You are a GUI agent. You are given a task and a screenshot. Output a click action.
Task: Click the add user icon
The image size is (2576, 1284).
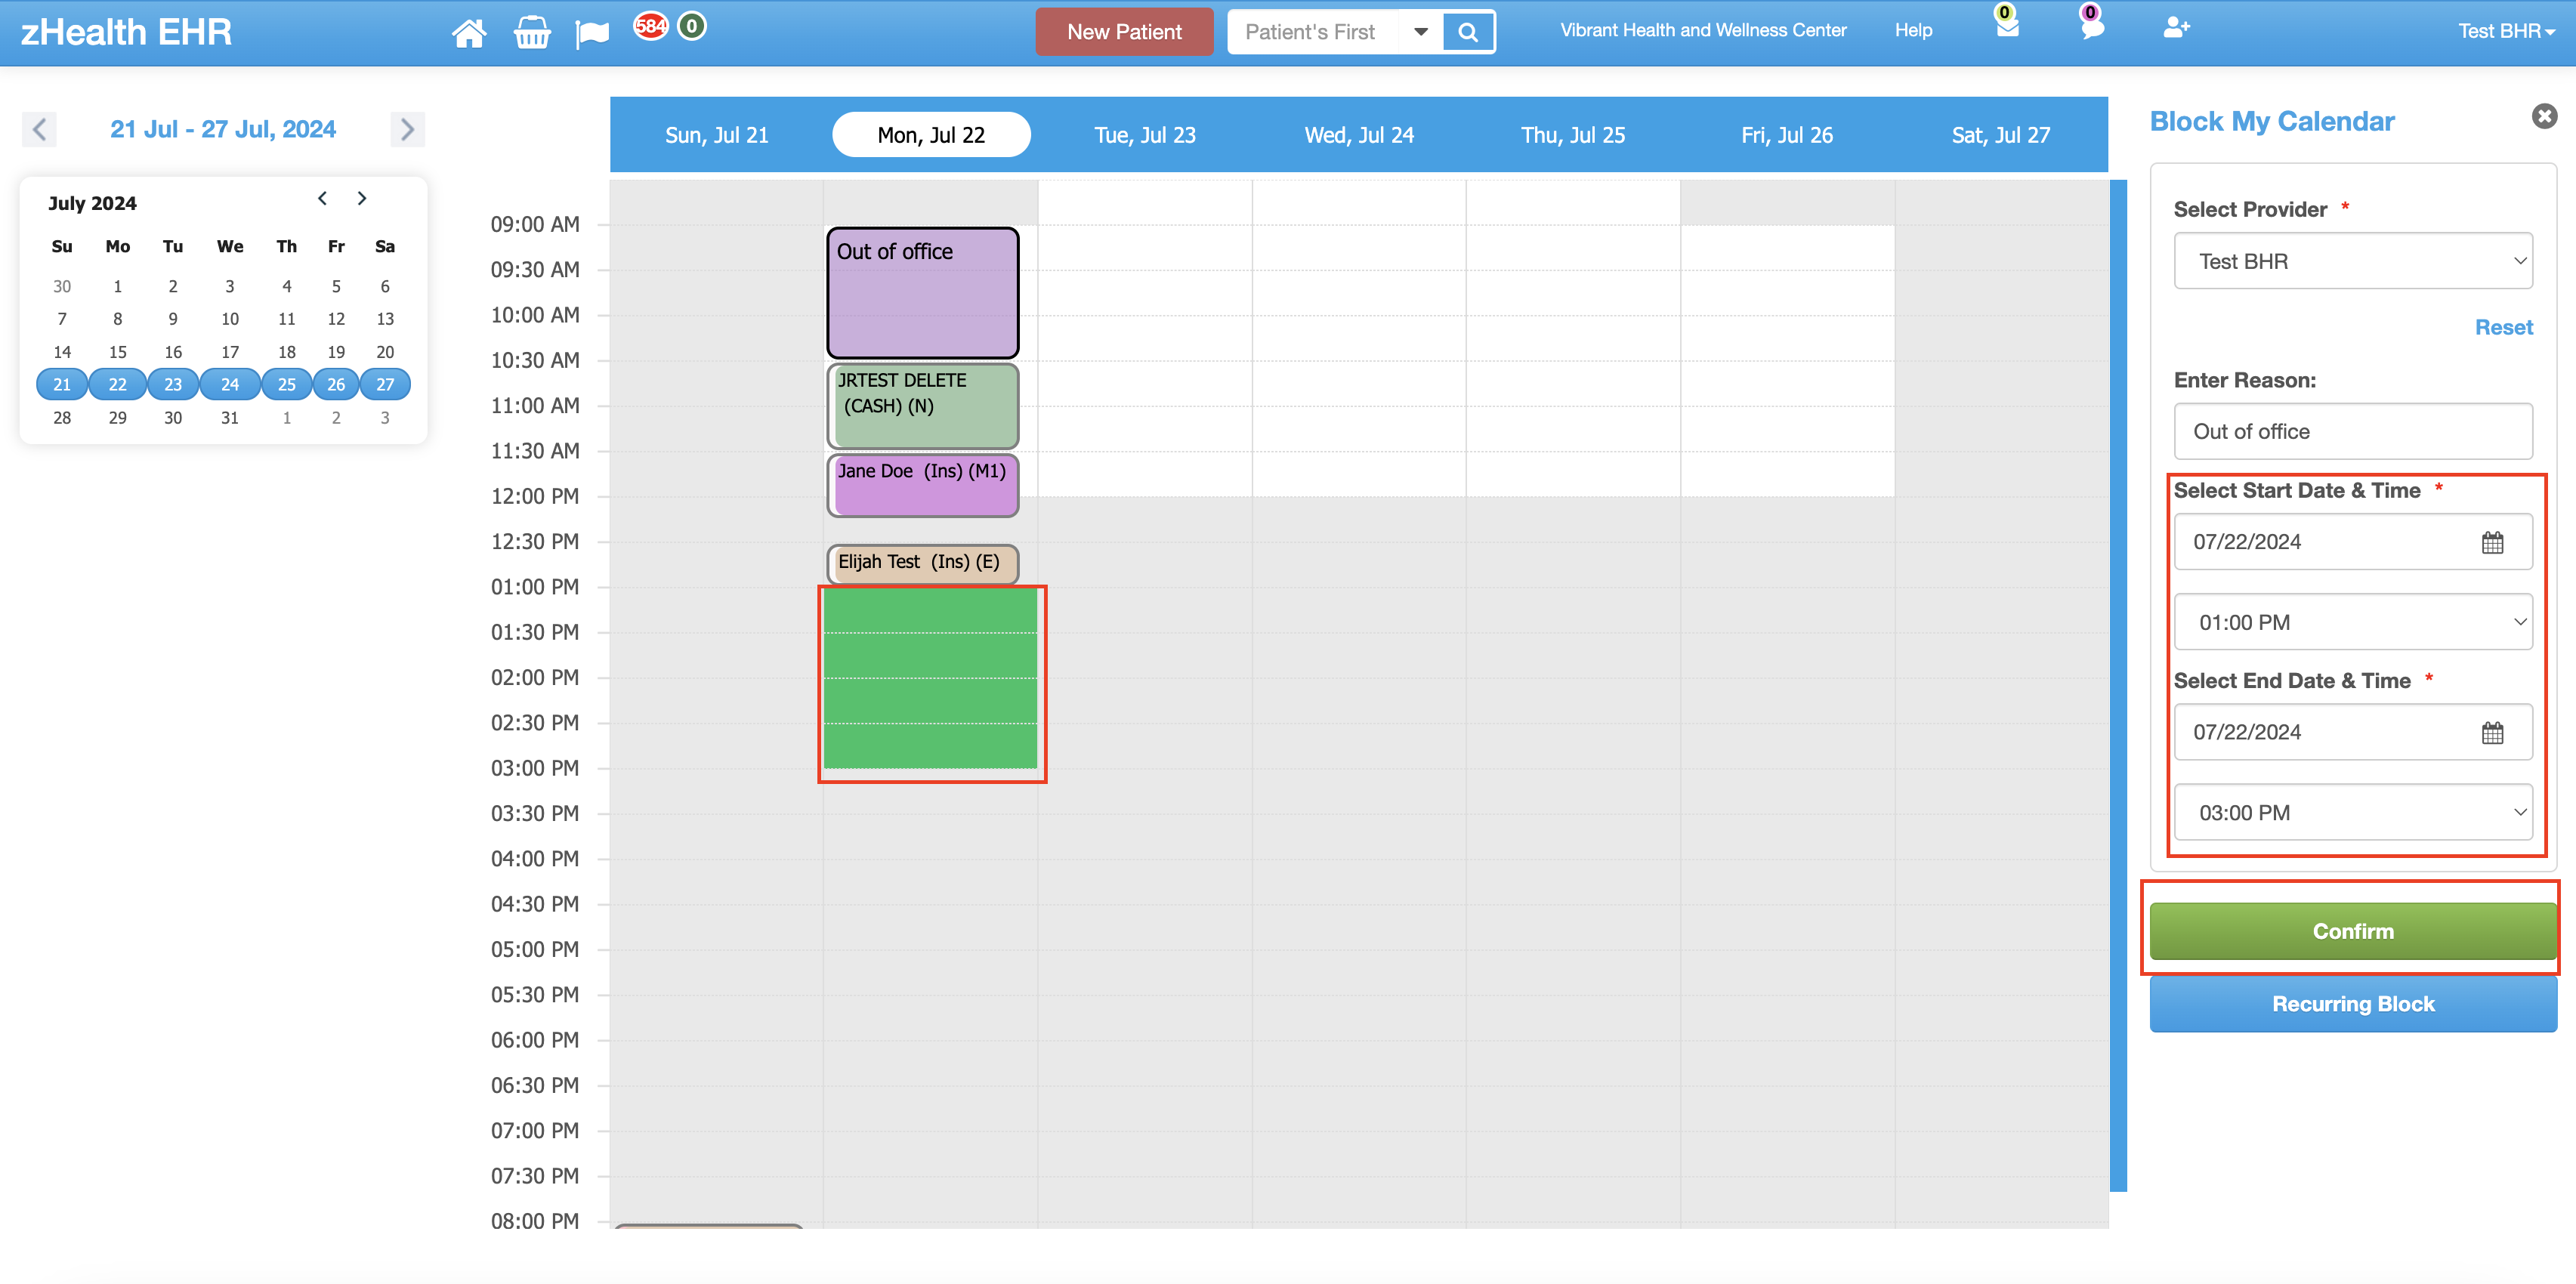(2176, 28)
